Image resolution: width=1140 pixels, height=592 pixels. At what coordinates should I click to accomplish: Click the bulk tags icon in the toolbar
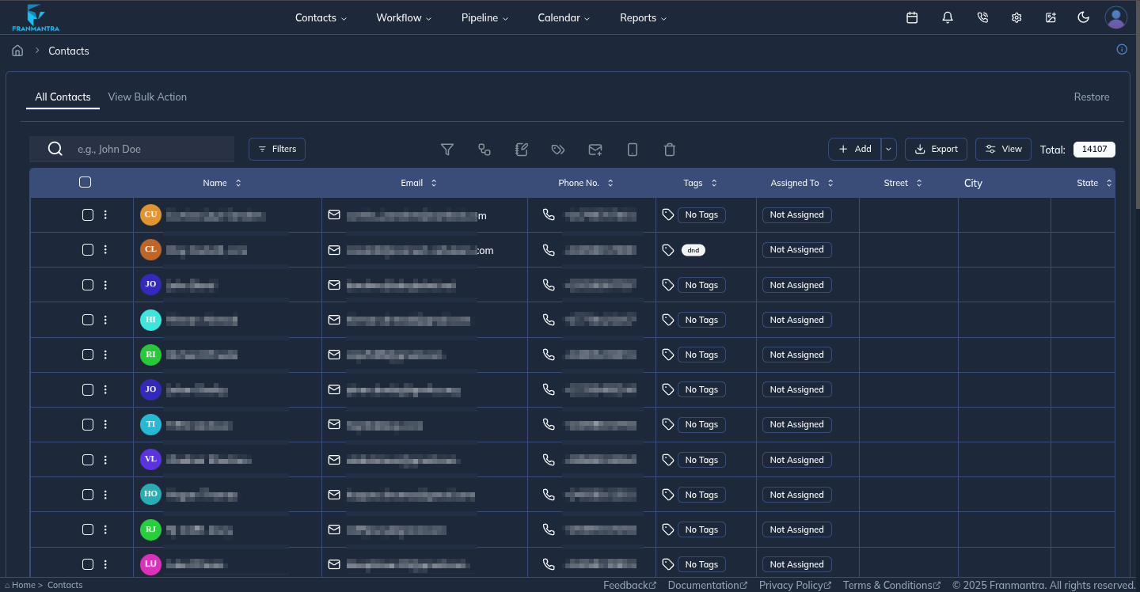pyautogui.click(x=558, y=149)
